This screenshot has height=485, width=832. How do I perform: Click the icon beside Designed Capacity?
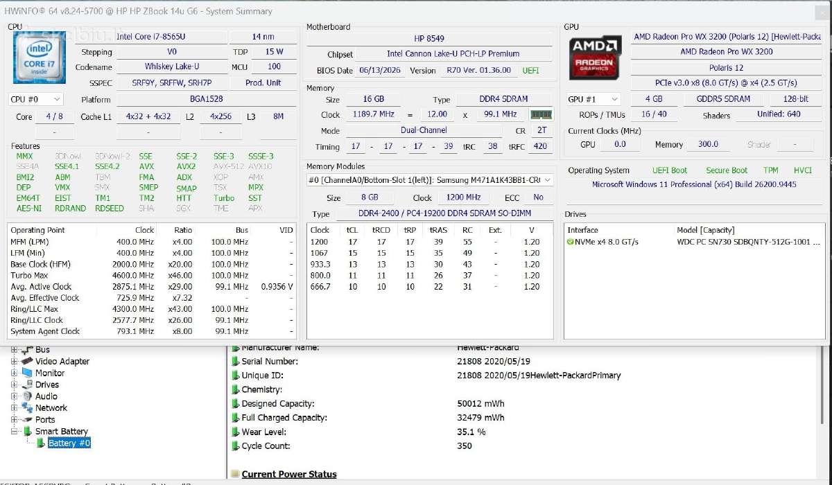click(x=235, y=404)
